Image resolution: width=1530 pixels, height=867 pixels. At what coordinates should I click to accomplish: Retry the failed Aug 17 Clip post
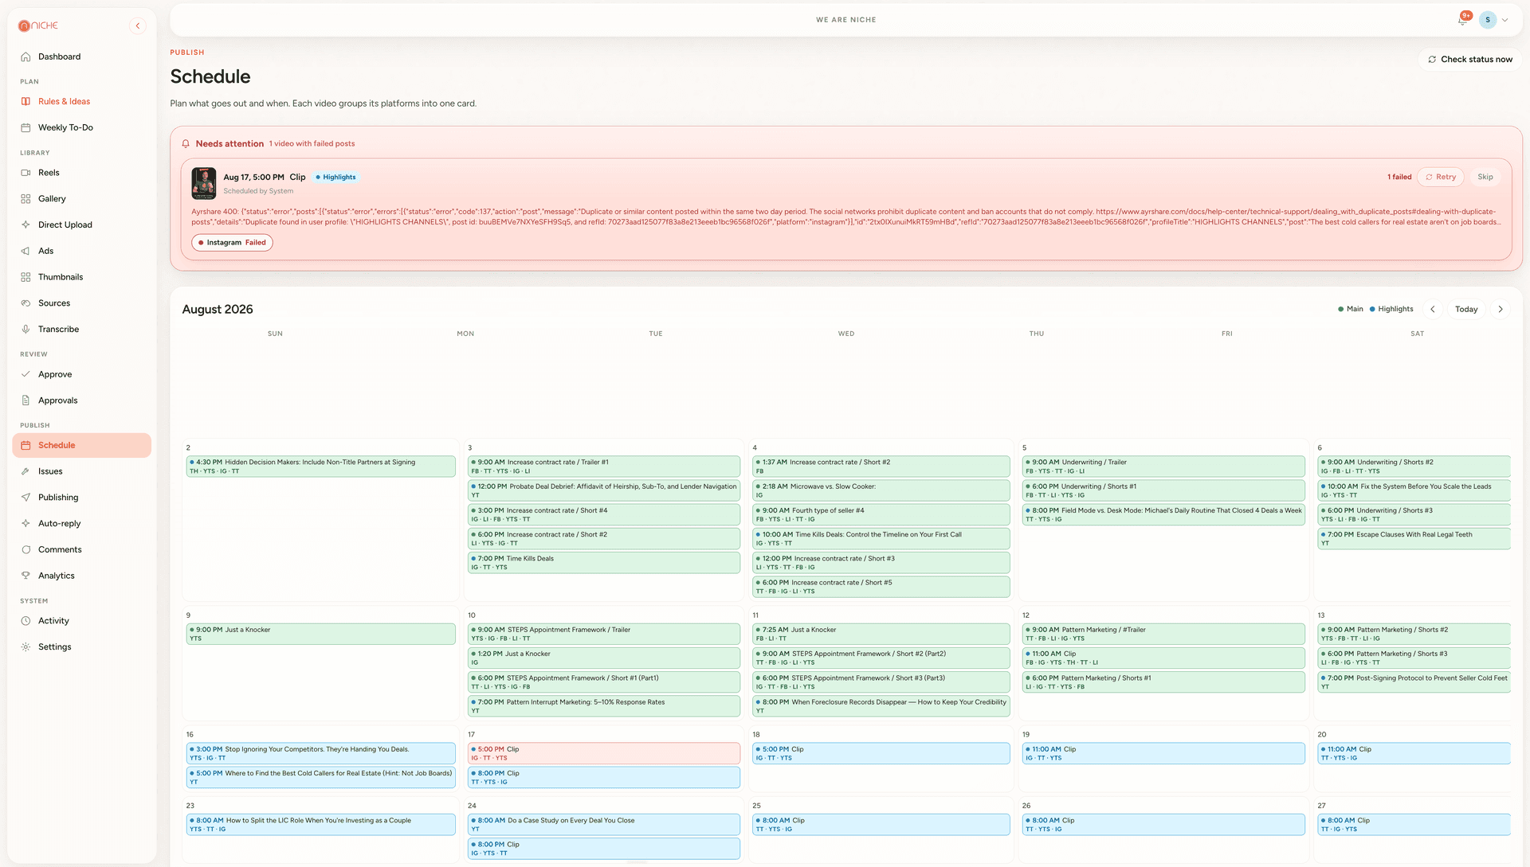point(1441,177)
